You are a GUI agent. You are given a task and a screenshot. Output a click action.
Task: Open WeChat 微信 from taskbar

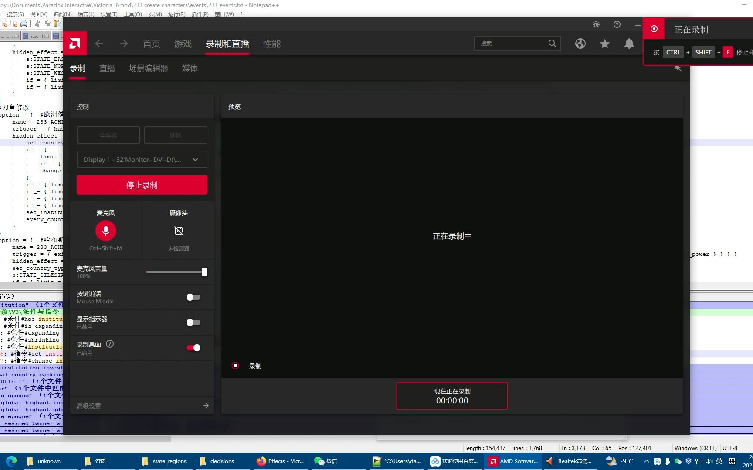326,461
